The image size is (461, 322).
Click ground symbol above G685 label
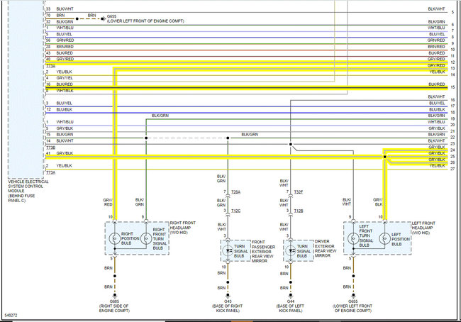tap(115, 296)
